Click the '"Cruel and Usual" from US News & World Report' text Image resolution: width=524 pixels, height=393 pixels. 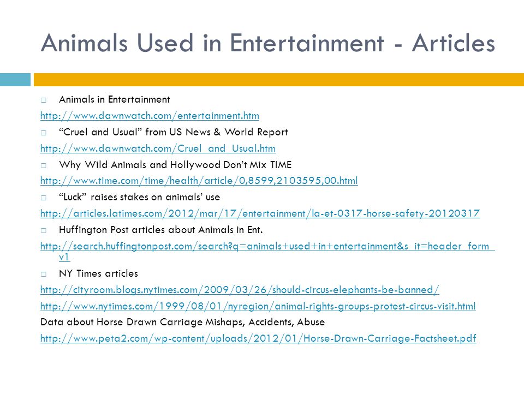tap(173, 132)
